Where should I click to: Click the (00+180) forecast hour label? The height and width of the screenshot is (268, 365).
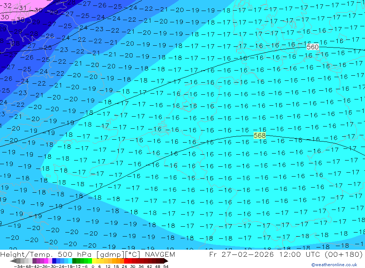[x=343, y=254]
